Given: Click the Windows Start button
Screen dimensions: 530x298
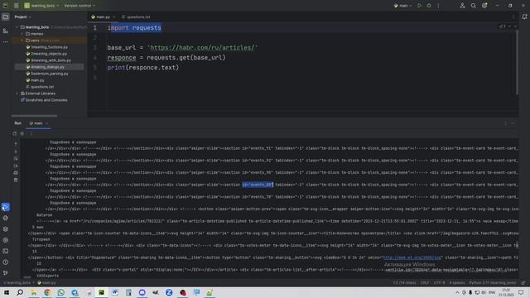Looking at the screenshot, I should 7,292.
